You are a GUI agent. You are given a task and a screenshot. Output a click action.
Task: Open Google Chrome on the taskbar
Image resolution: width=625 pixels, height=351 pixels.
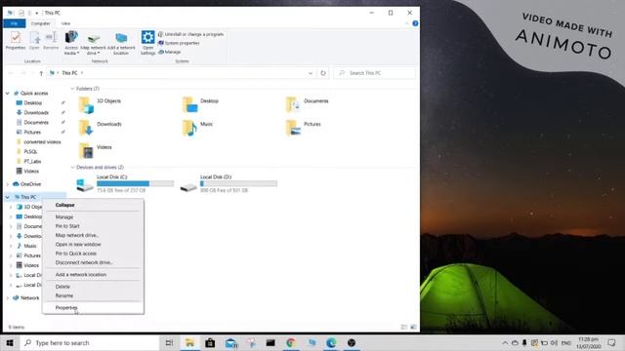[291, 342]
